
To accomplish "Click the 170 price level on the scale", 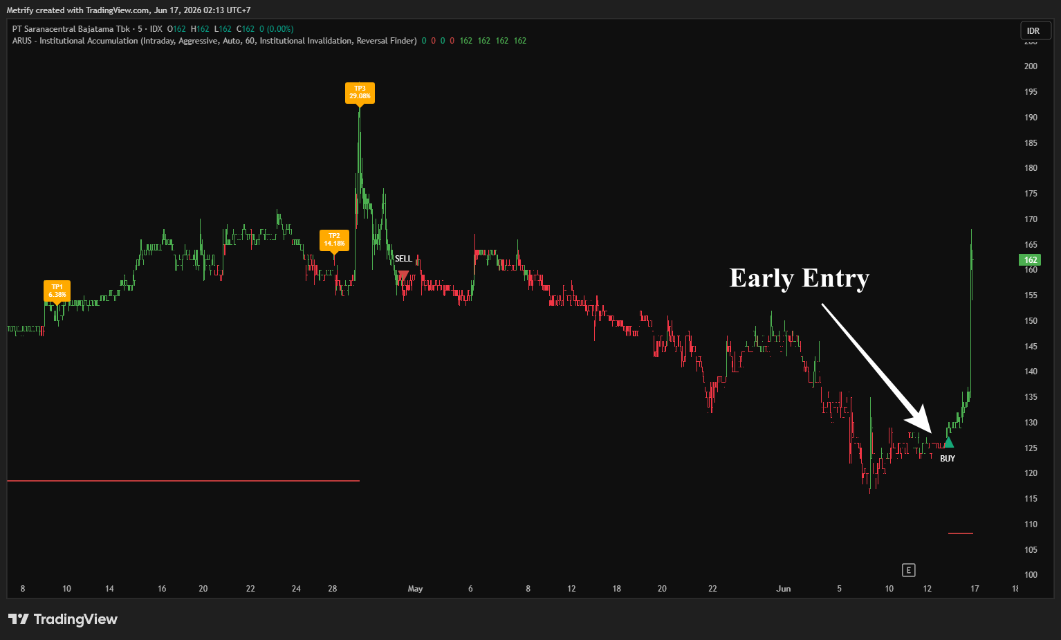I will pos(1031,219).
